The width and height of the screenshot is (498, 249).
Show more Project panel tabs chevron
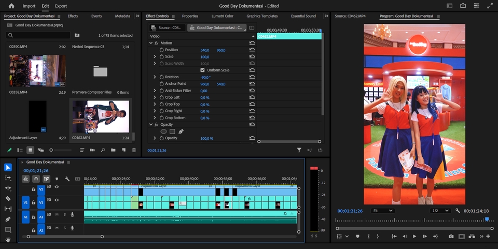point(137,16)
